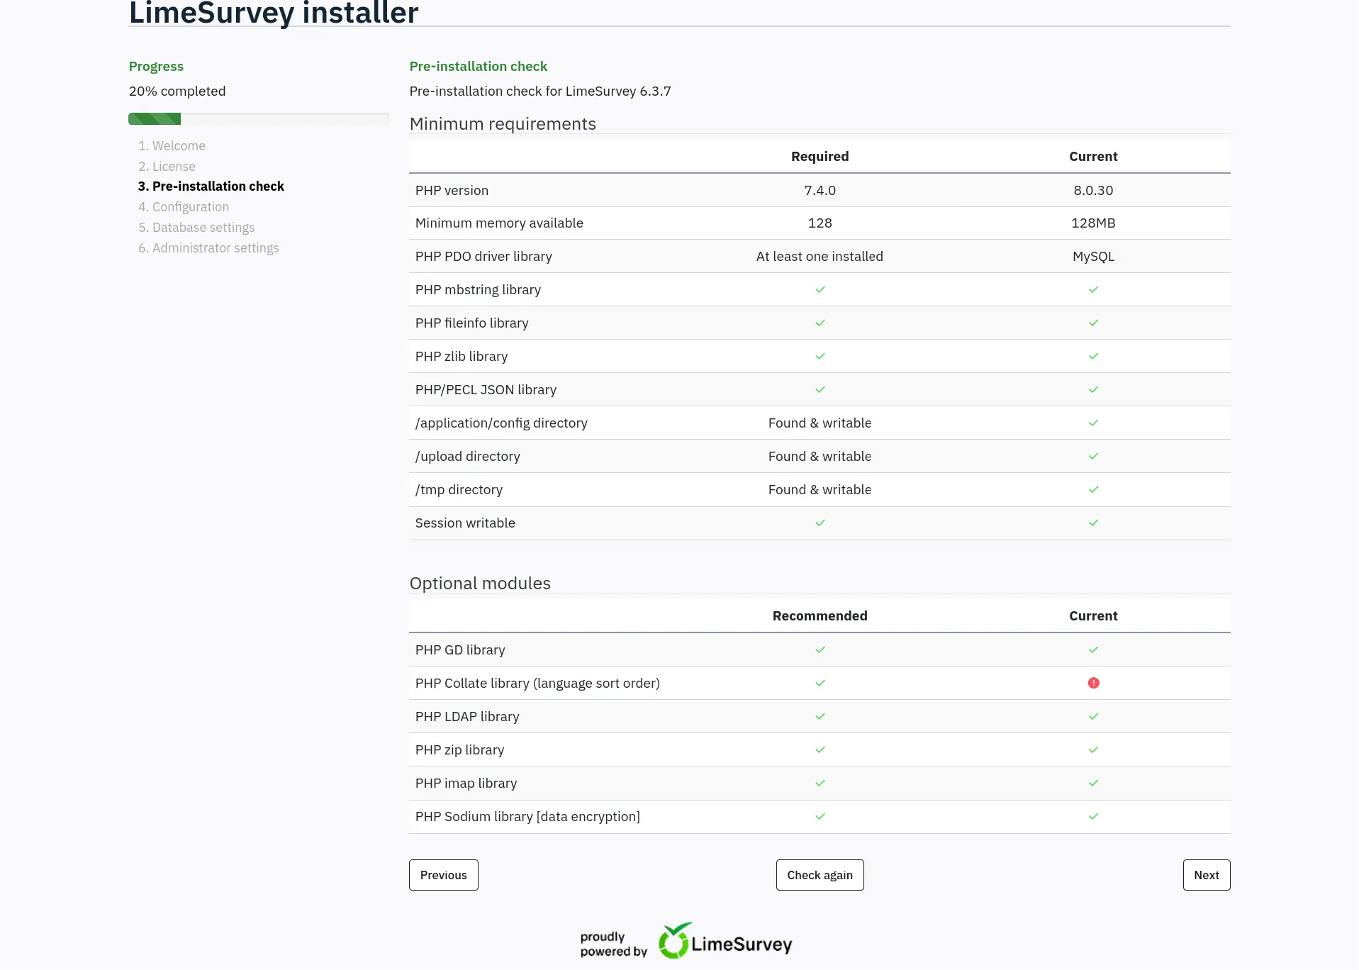Click the 128MB current memory value

[x=1093, y=223]
